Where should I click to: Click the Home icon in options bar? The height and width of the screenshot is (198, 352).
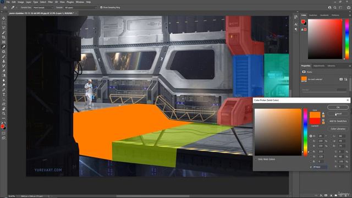click(5, 7)
